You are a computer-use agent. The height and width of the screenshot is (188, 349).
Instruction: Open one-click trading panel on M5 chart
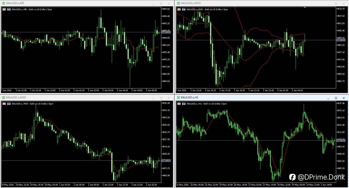click(x=4, y=9)
